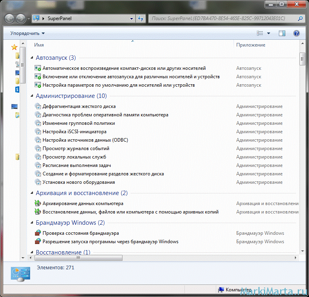Click icon of Просмотр локальных служб
Screen dimensions: 309x297
coord(38,157)
